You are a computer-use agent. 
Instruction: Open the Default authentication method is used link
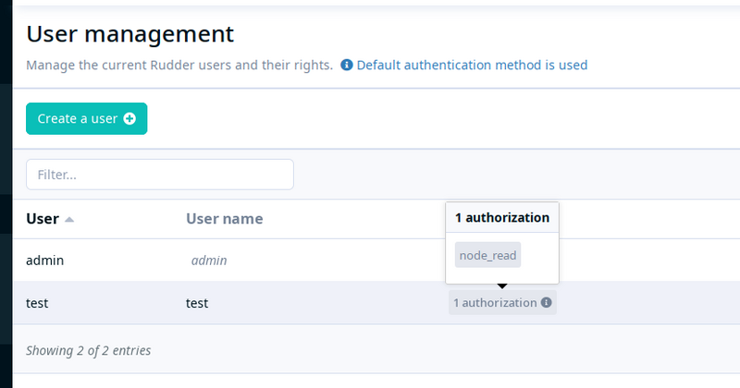(472, 65)
